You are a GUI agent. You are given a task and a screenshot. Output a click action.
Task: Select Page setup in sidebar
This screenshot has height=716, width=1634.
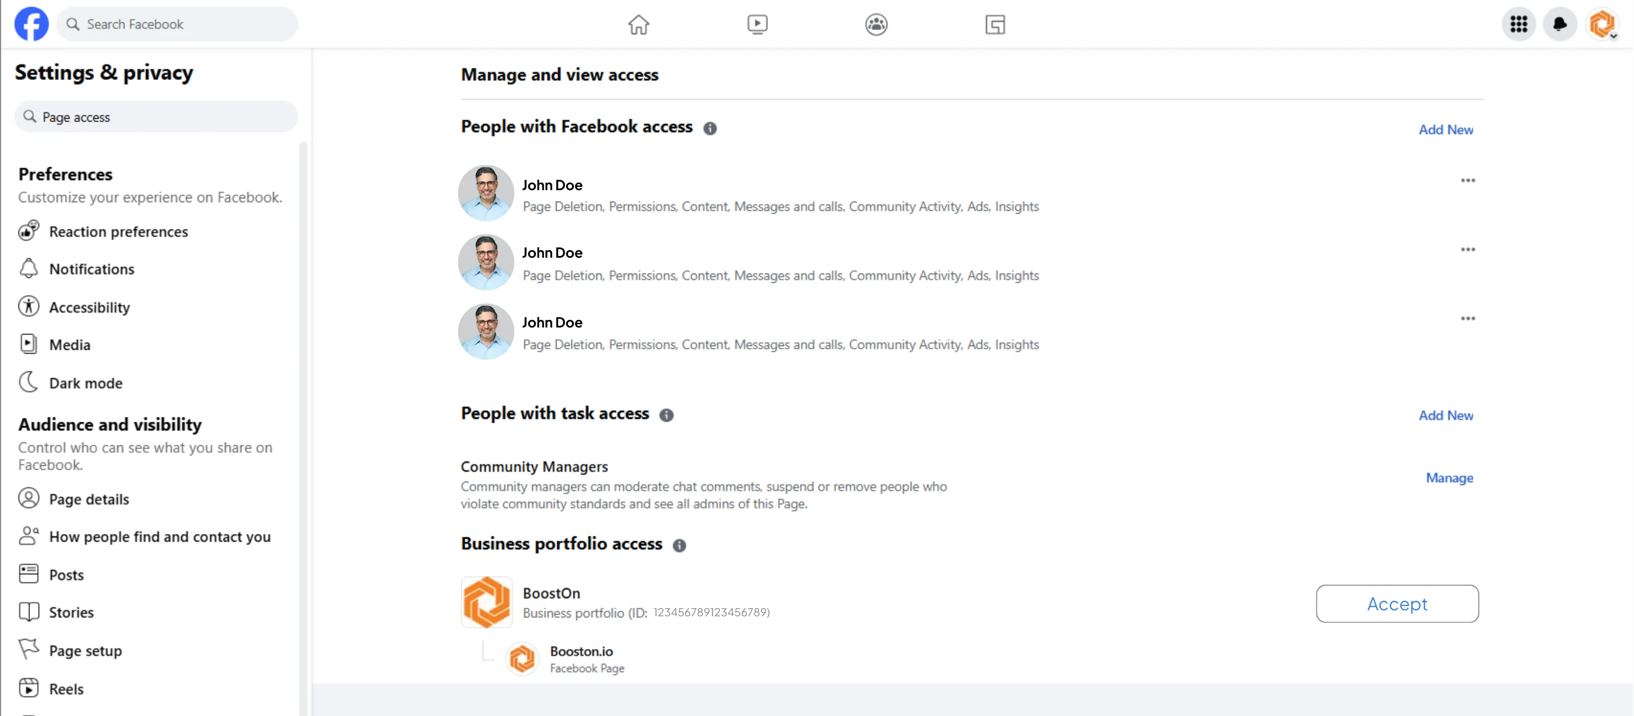(x=85, y=650)
